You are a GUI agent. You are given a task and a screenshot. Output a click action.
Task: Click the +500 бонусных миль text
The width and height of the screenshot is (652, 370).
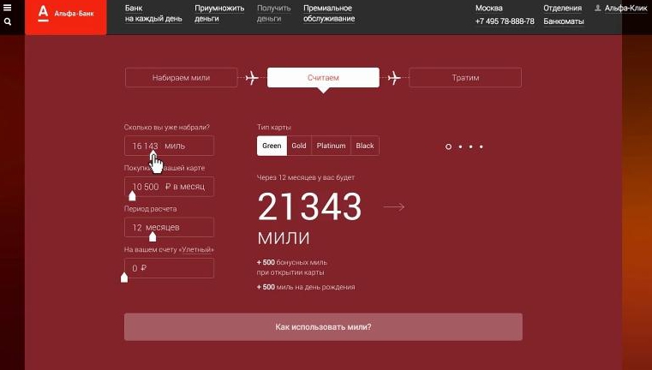point(292,262)
